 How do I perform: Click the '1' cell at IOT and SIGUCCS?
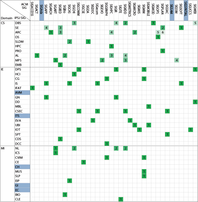point(191,130)
